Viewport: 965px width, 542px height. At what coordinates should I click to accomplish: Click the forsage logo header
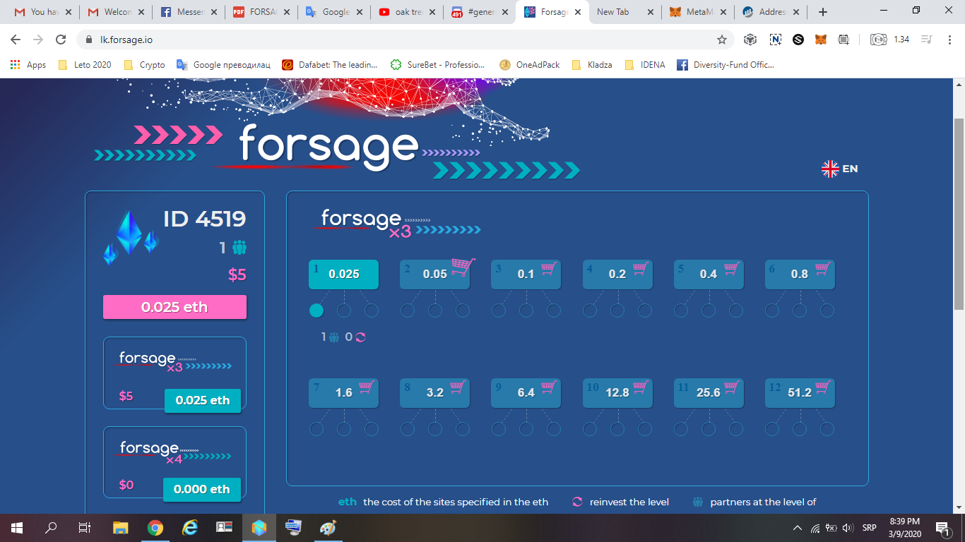328,147
